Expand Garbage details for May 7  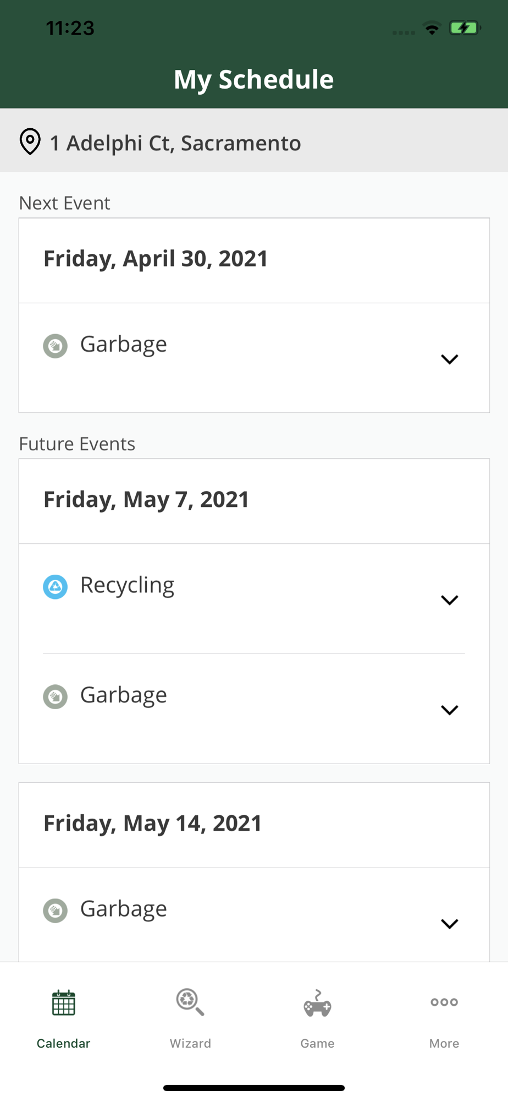(x=449, y=710)
